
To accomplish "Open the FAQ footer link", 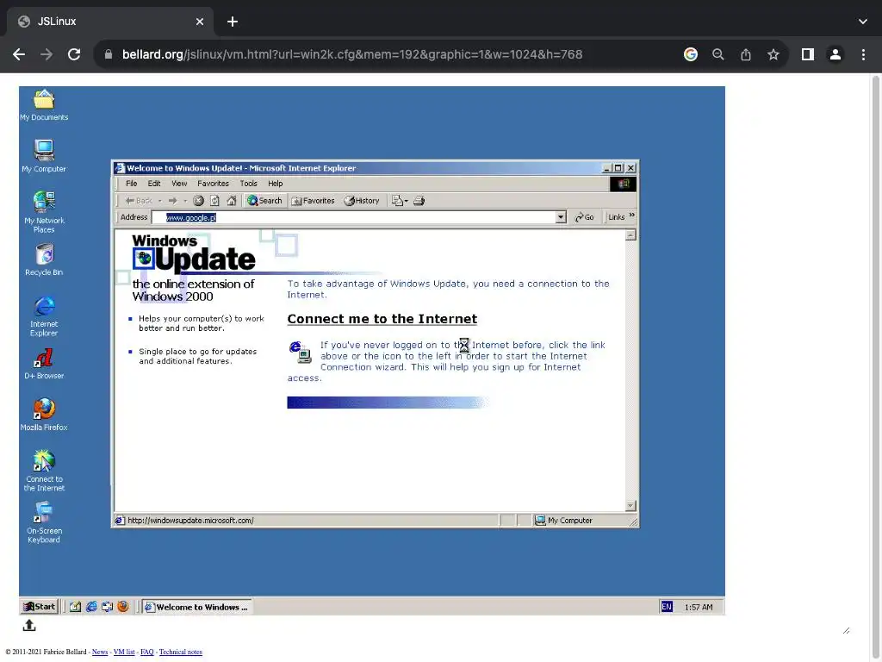I will [x=146, y=652].
